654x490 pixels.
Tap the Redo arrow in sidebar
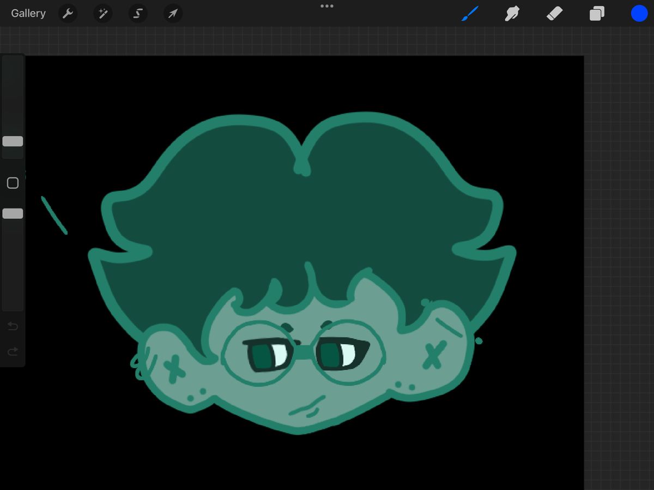click(13, 352)
